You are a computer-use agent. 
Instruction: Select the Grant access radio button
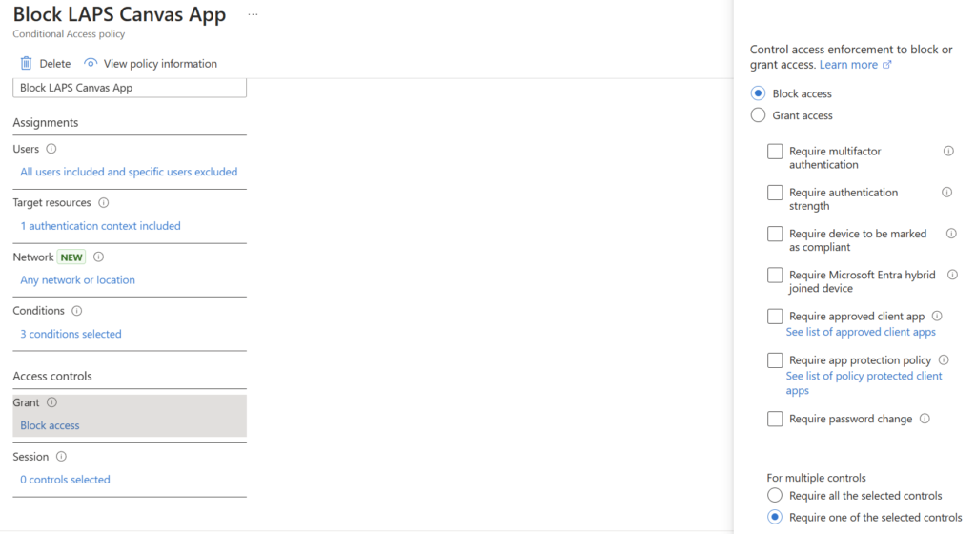(759, 115)
